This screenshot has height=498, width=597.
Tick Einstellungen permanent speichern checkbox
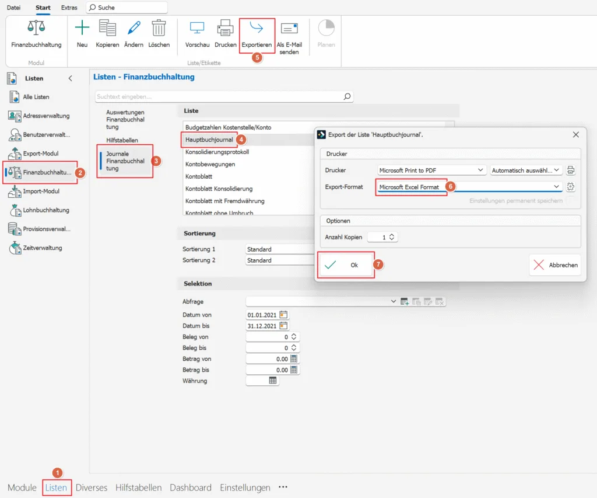click(570, 201)
